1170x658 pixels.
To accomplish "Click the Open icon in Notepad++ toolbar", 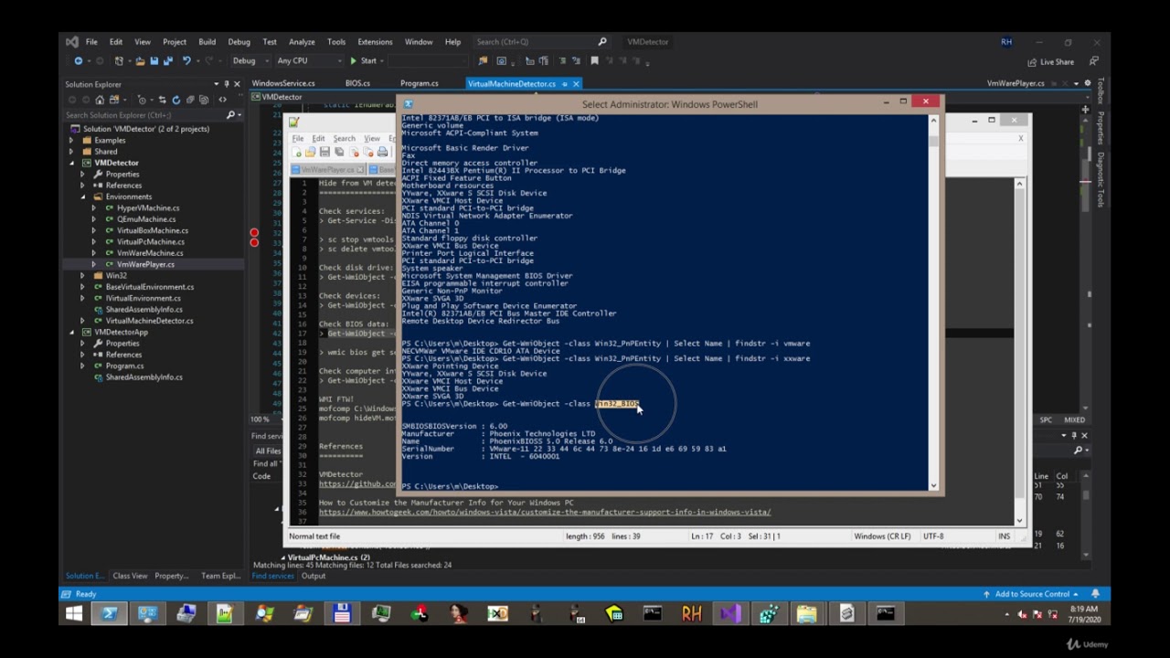I will coord(311,153).
